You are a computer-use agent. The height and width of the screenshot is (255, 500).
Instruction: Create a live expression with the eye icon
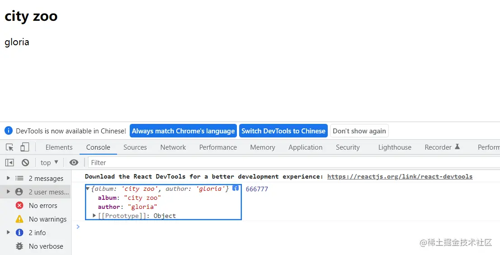(74, 163)
